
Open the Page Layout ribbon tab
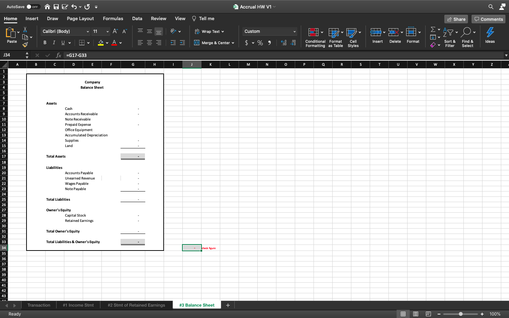[80, 18]
